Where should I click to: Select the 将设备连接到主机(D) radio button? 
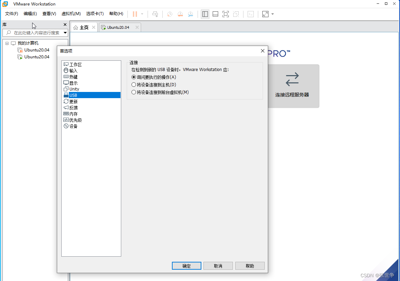click(x=134, y=85)
